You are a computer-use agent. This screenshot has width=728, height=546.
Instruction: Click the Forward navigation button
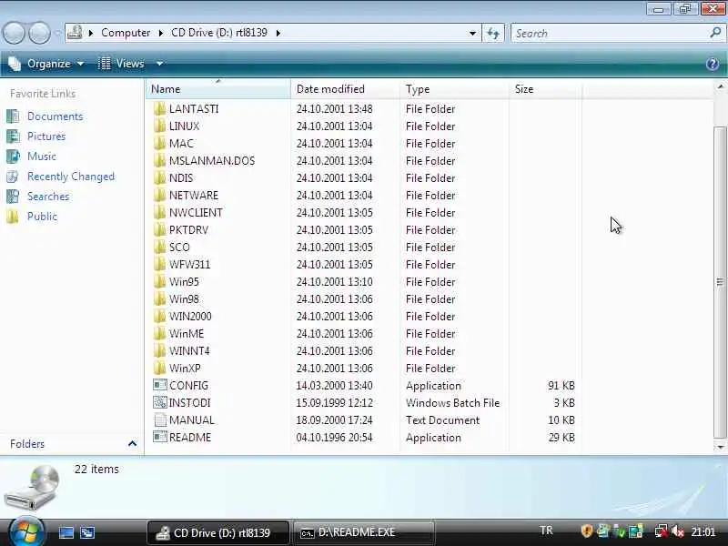pos(40,33)
